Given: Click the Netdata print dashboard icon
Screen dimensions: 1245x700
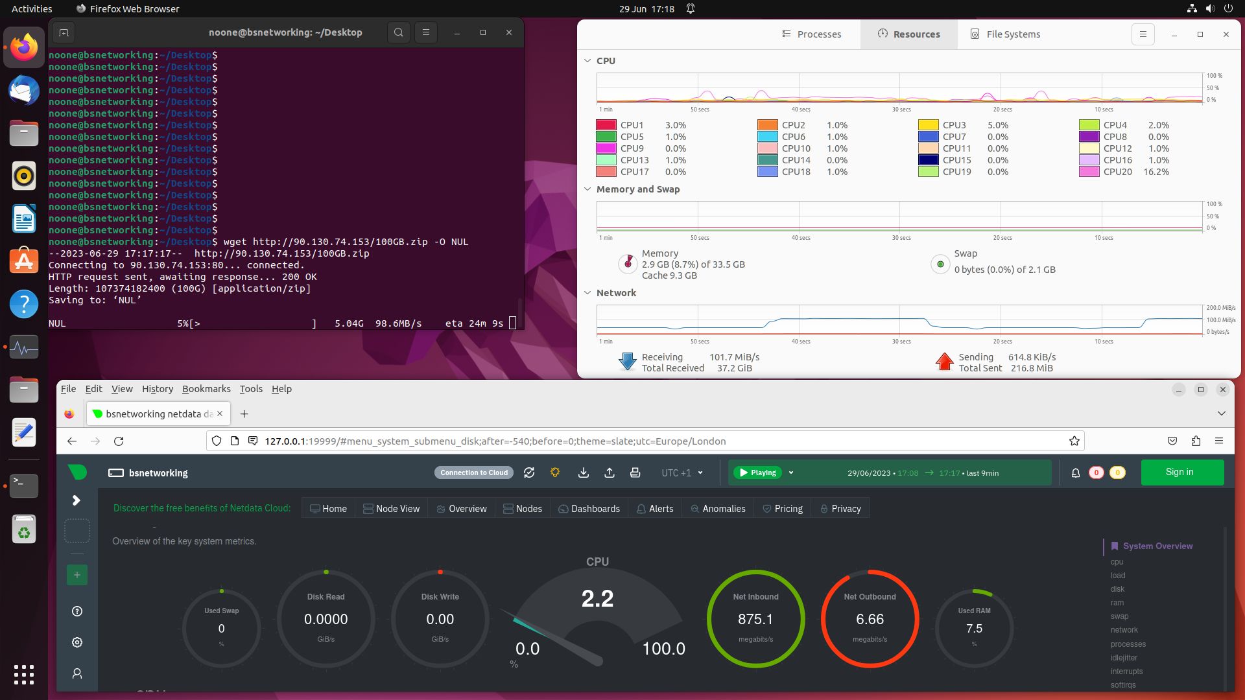Looking at the screenshot, I should [635, 473].
